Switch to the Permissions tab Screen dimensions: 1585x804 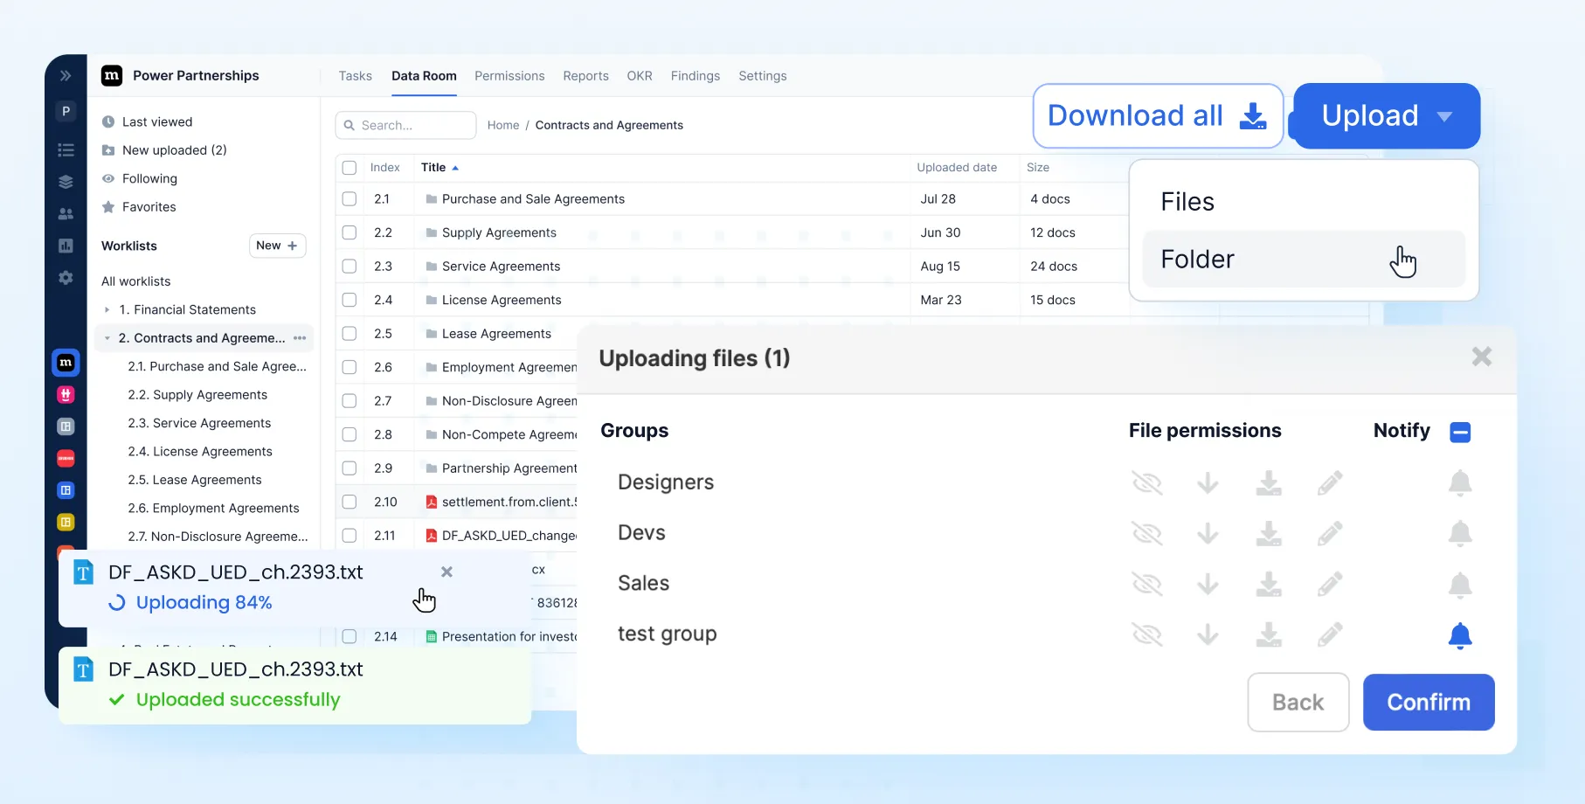509,76
